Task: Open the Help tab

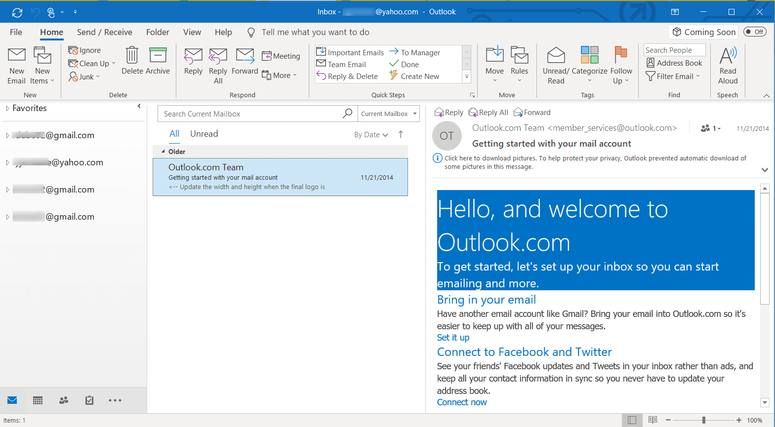Action: point(223,32)
